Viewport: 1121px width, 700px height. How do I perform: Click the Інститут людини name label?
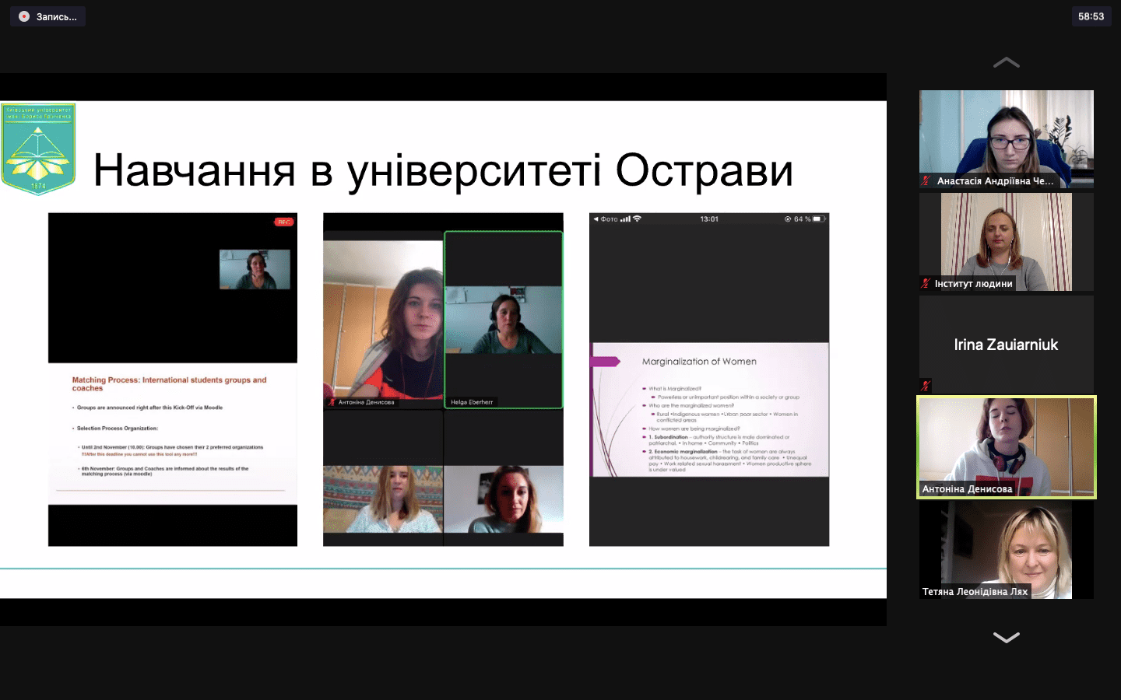[973, 283]
